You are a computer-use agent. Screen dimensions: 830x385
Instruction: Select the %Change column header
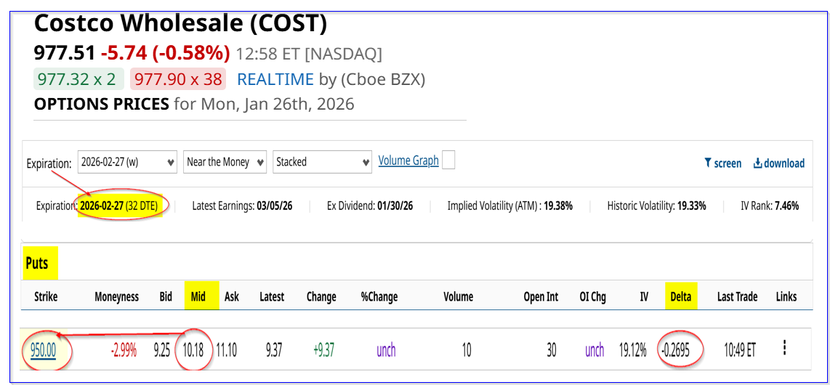coord(379,296)
